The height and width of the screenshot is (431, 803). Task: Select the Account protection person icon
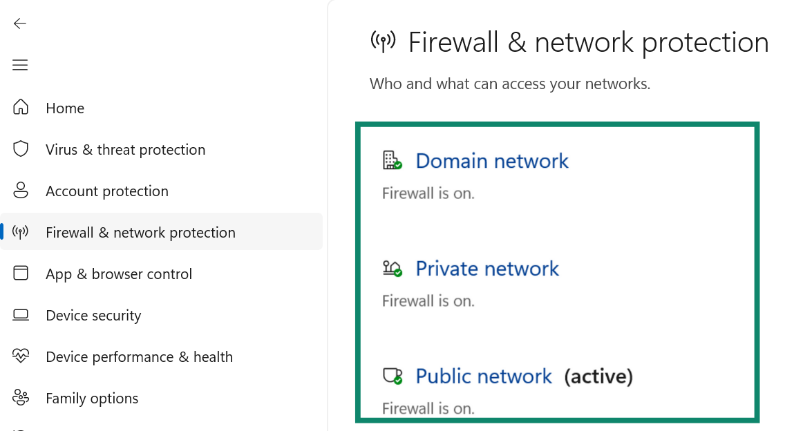click(21, 191)
